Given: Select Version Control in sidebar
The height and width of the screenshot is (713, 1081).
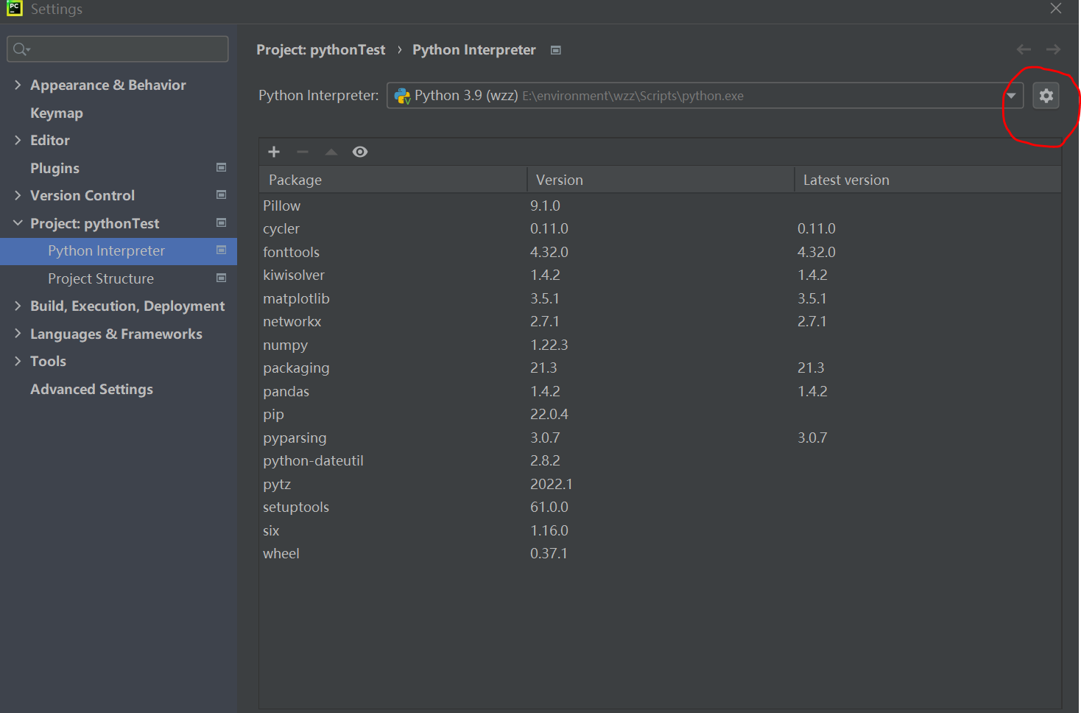Looking at the screenshot, I should pos(82,195).
